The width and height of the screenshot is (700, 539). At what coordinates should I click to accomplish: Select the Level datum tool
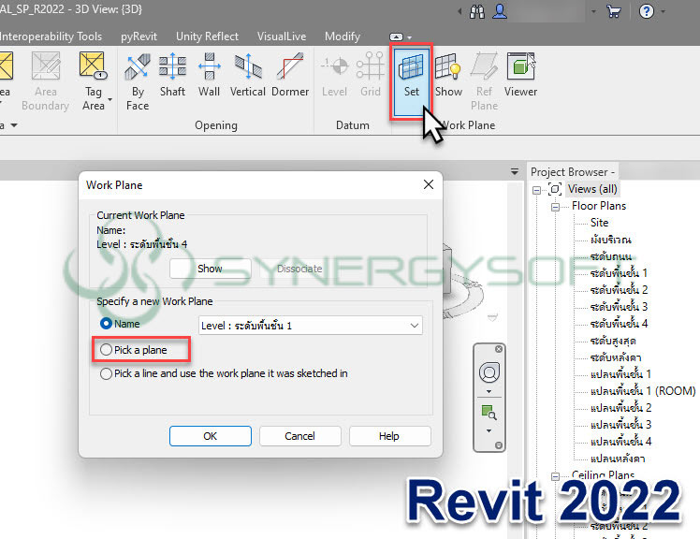click(334, 75)
